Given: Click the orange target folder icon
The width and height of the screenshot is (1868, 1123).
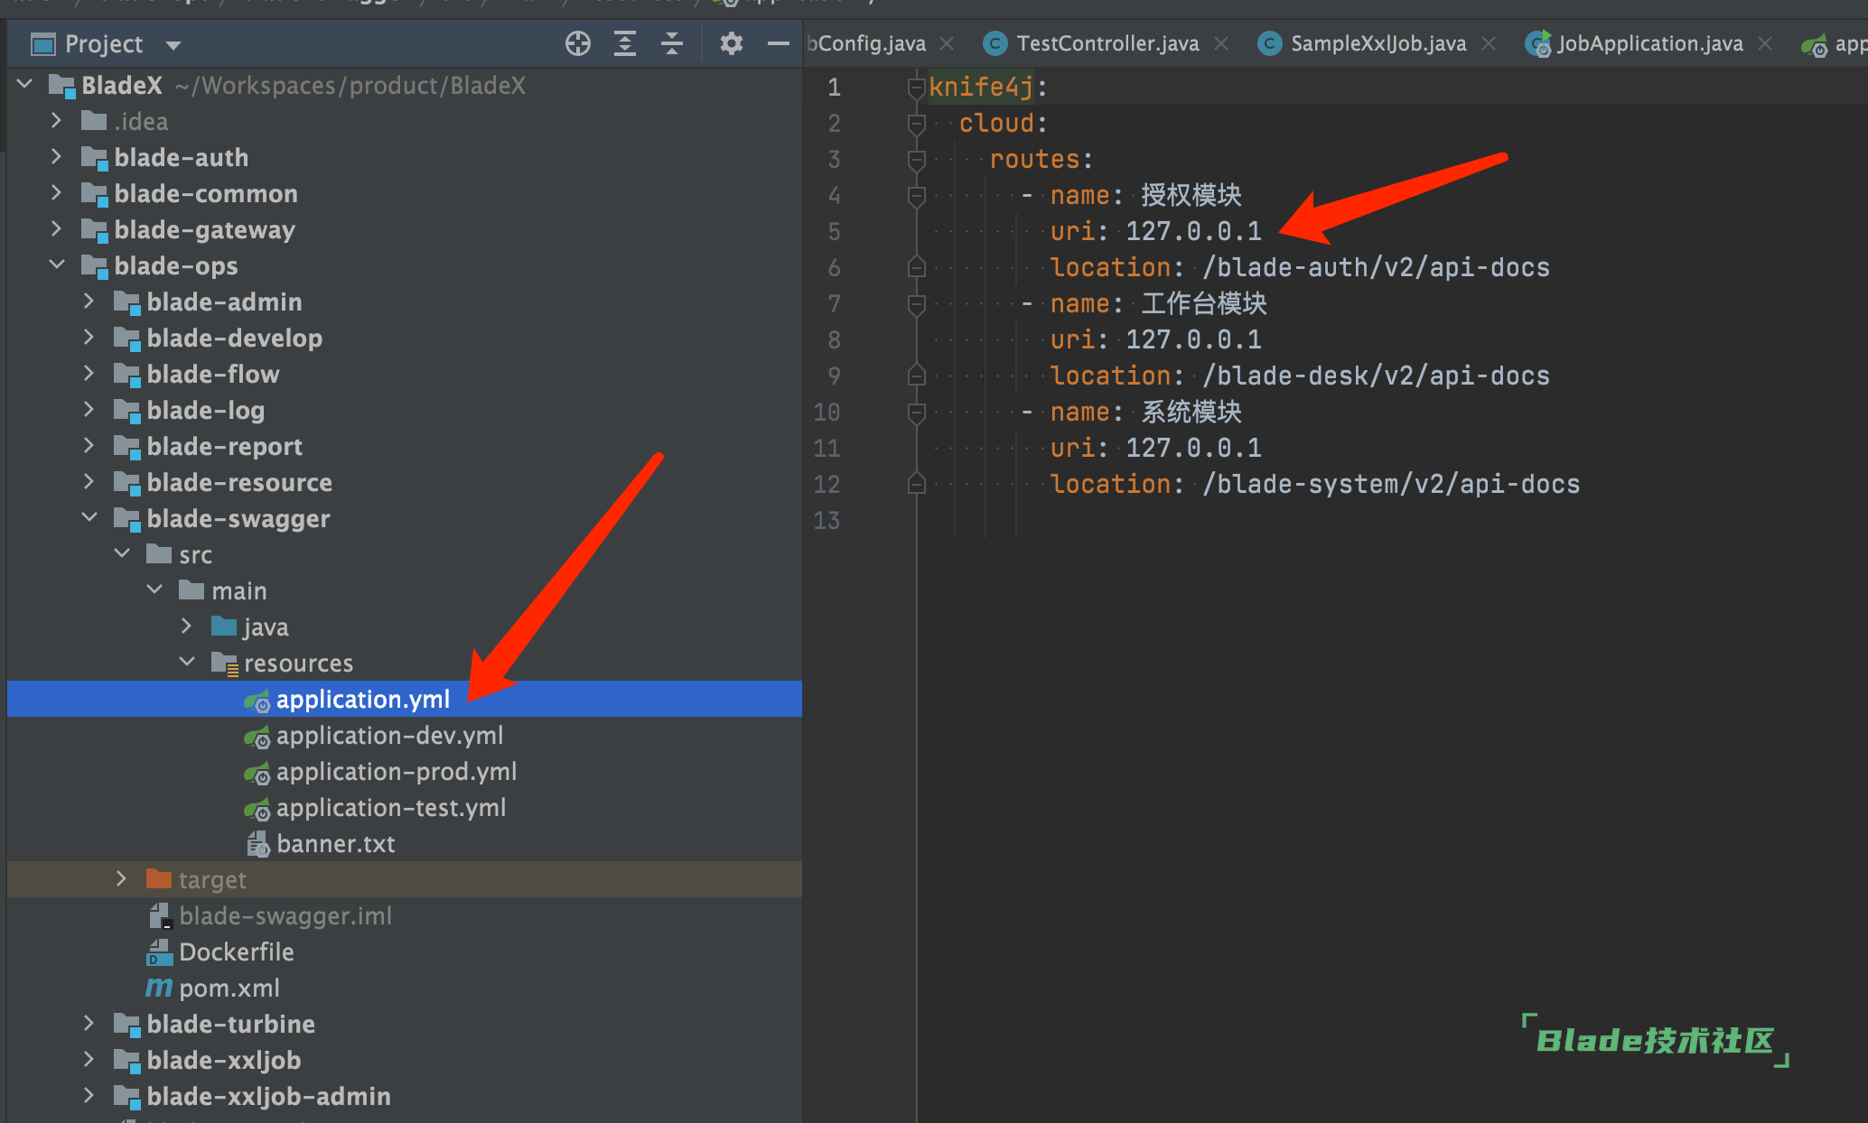Looking at the screenshot, I should (x=159, y=878).
